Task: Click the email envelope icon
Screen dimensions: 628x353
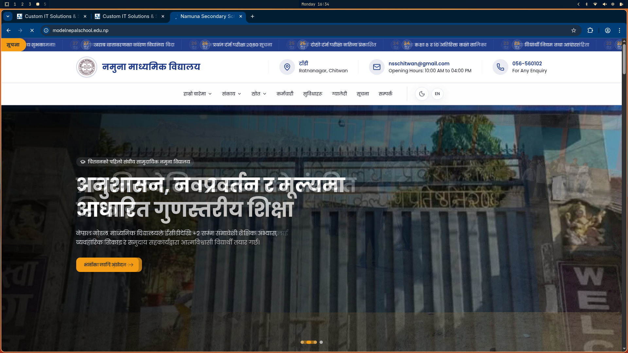Action: click(376, 67)
